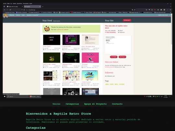Open the browser hamburger menu
The height and width of the screenshot is (131, 175).
coord(170,10)
